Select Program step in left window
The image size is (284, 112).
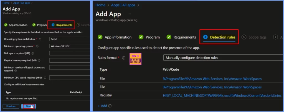pyautogui.click(x=39, y=25)
